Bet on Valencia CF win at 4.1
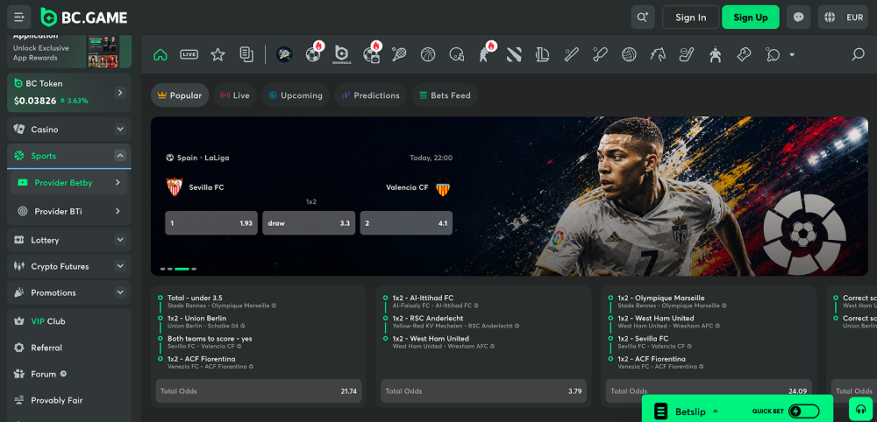Image resolution: width=877 pixels, height=422 pixels. 406,222
